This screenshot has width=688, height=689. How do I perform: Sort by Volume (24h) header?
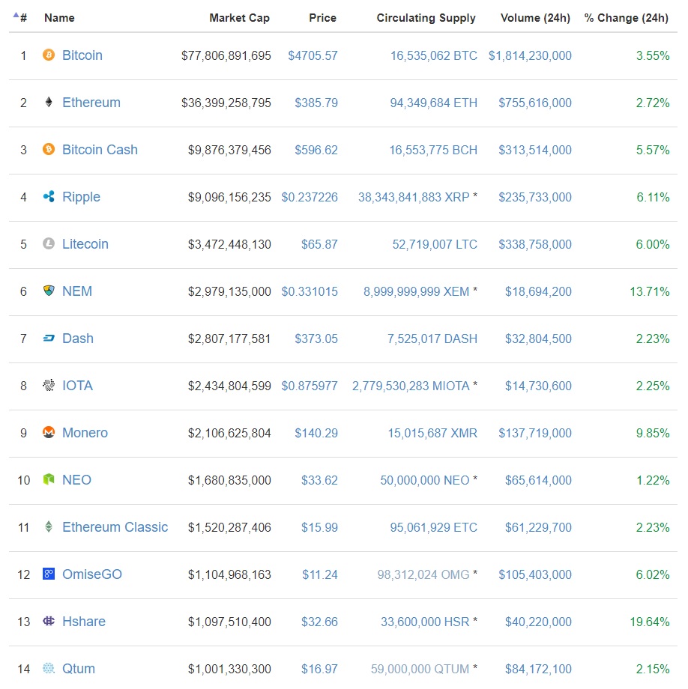(535, 18)
